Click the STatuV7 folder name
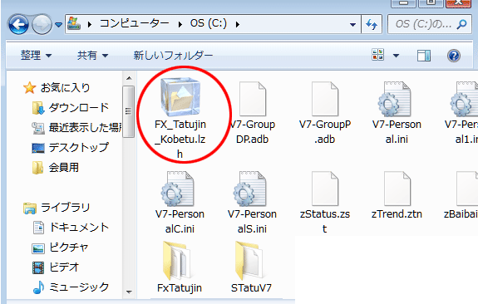This screenshot has width=478, height=304. click(x=251, y=288)
